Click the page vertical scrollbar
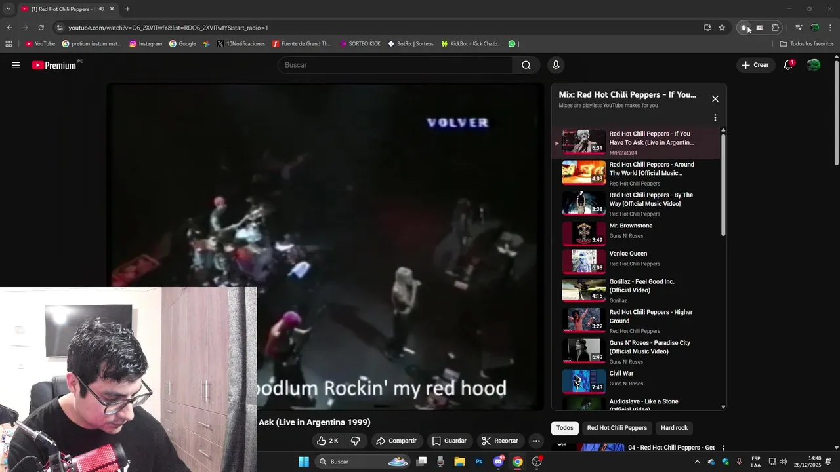Viewport: 840px width, 472px height. [x=836, y=111]
